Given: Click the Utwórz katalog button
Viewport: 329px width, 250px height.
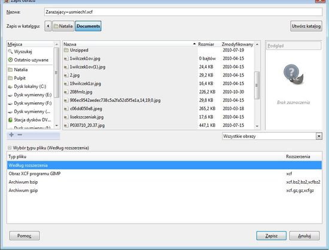Looking at the screenshot, I should pos(306,26).
